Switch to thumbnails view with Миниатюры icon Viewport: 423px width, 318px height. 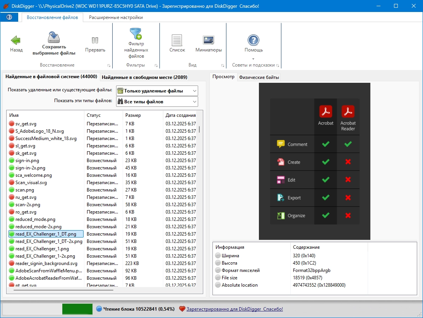click(209, 40)
